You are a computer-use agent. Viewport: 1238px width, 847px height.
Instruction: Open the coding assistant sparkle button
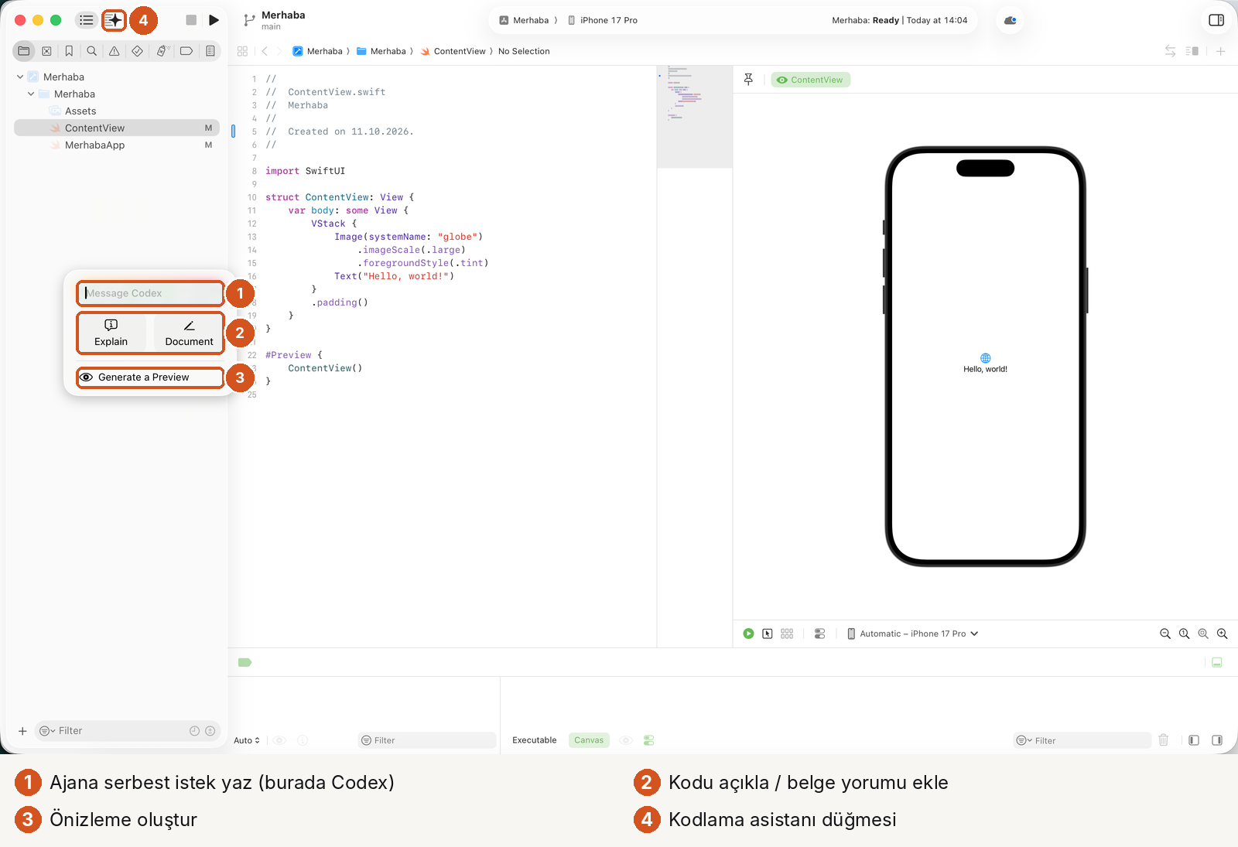coord(114,20)
